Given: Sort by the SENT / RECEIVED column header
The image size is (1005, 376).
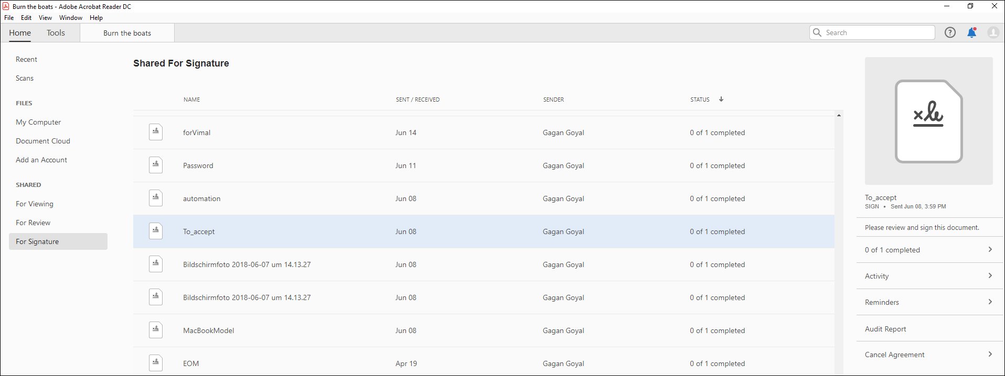Looking at the screenshot, I should pos(418,99).
